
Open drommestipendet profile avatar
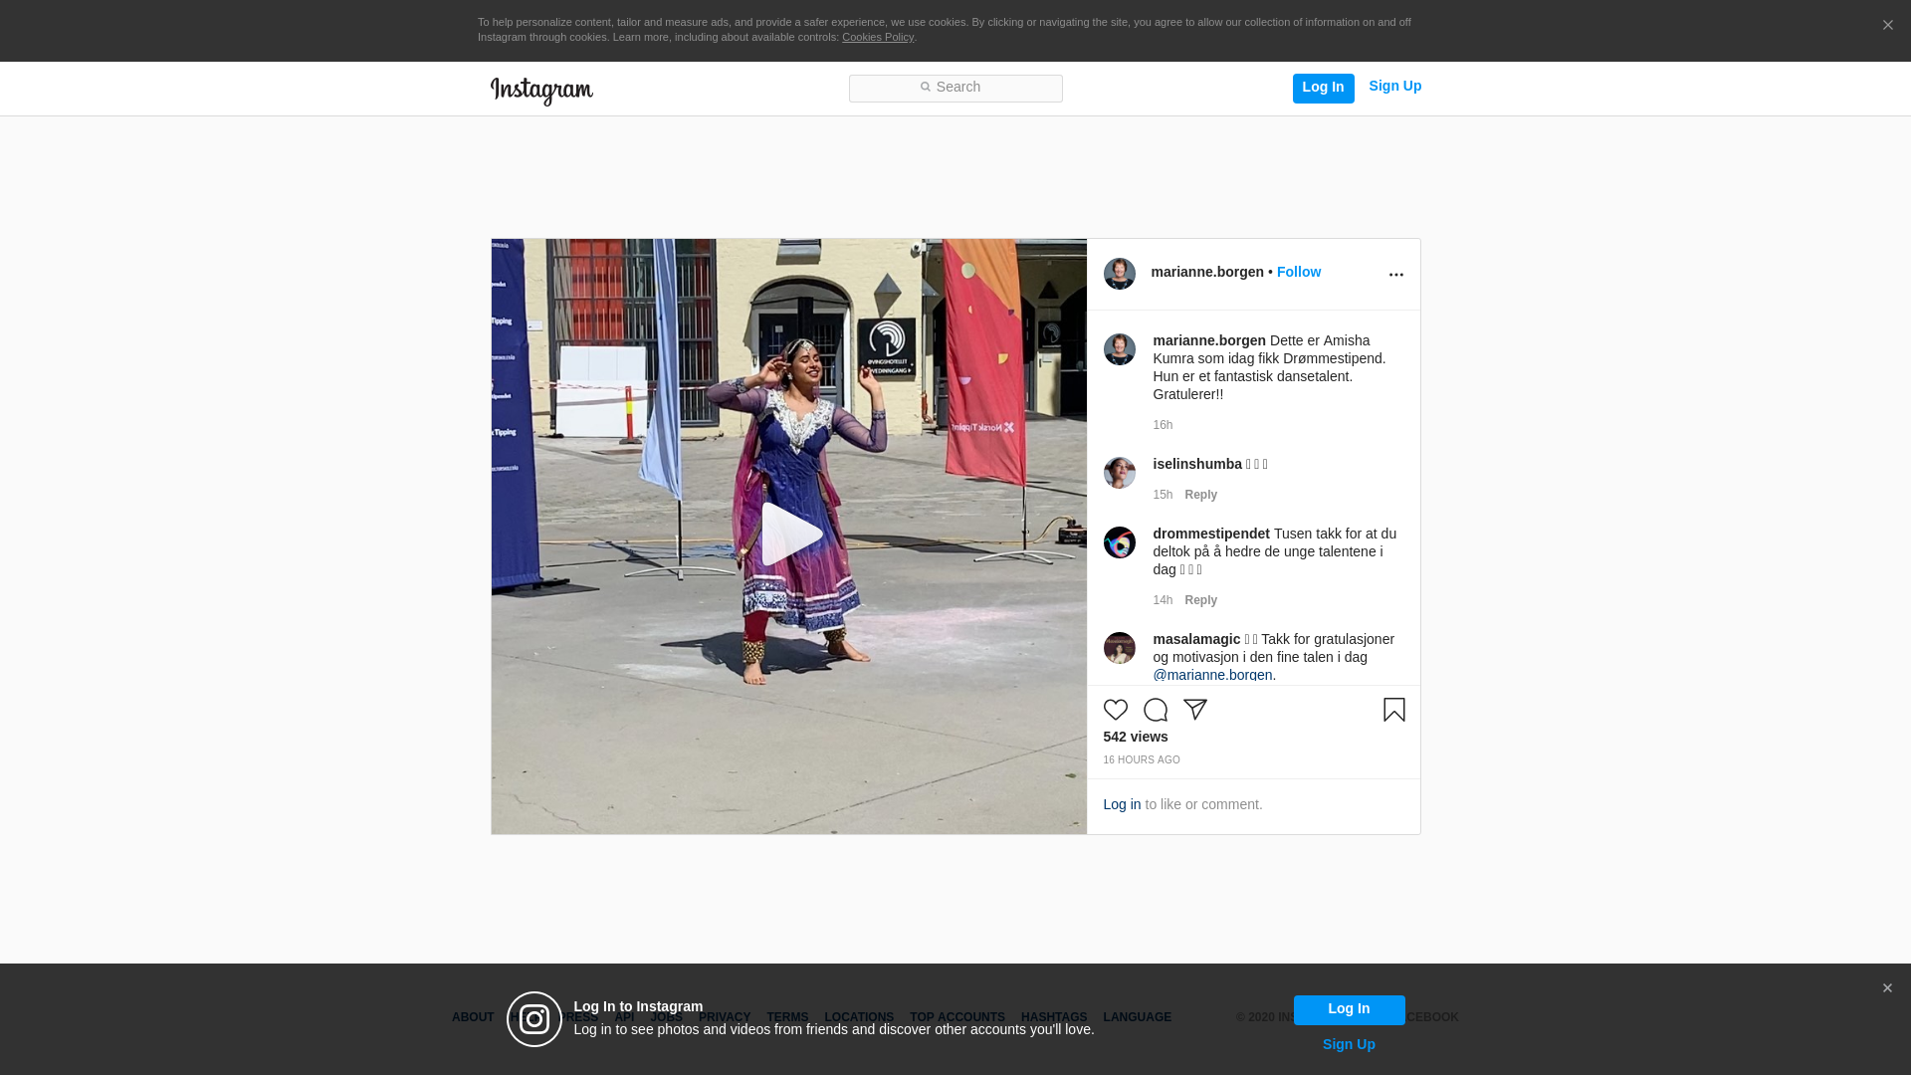point(1119,542)
